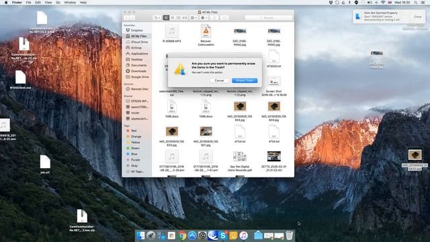The image size is (430, 242).
Task: Open Notification Center icon
Action: (x=423, y=3)
